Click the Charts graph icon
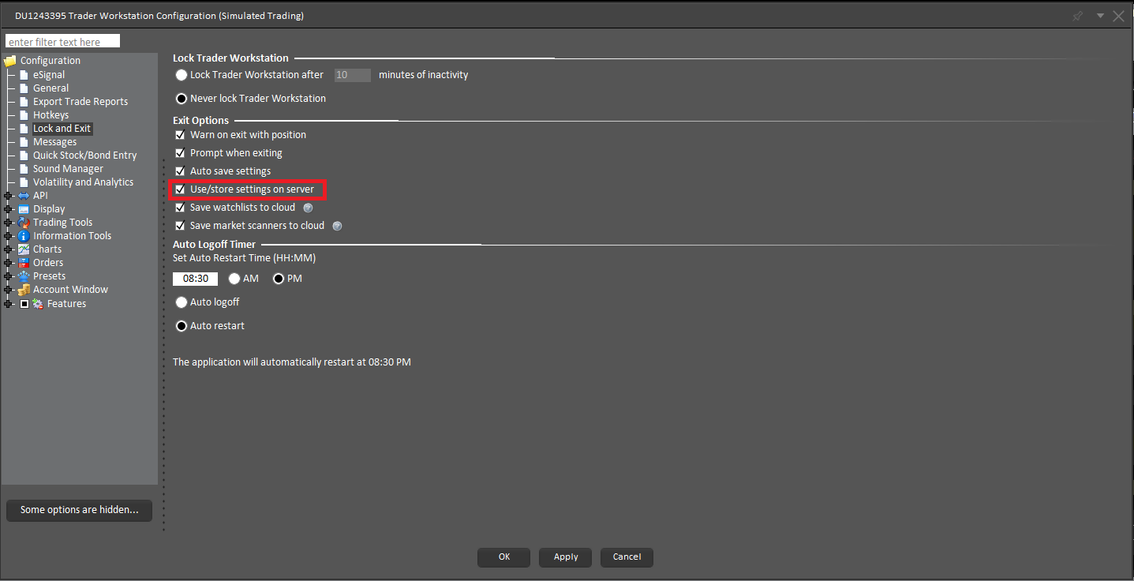 tap(24, 249)
